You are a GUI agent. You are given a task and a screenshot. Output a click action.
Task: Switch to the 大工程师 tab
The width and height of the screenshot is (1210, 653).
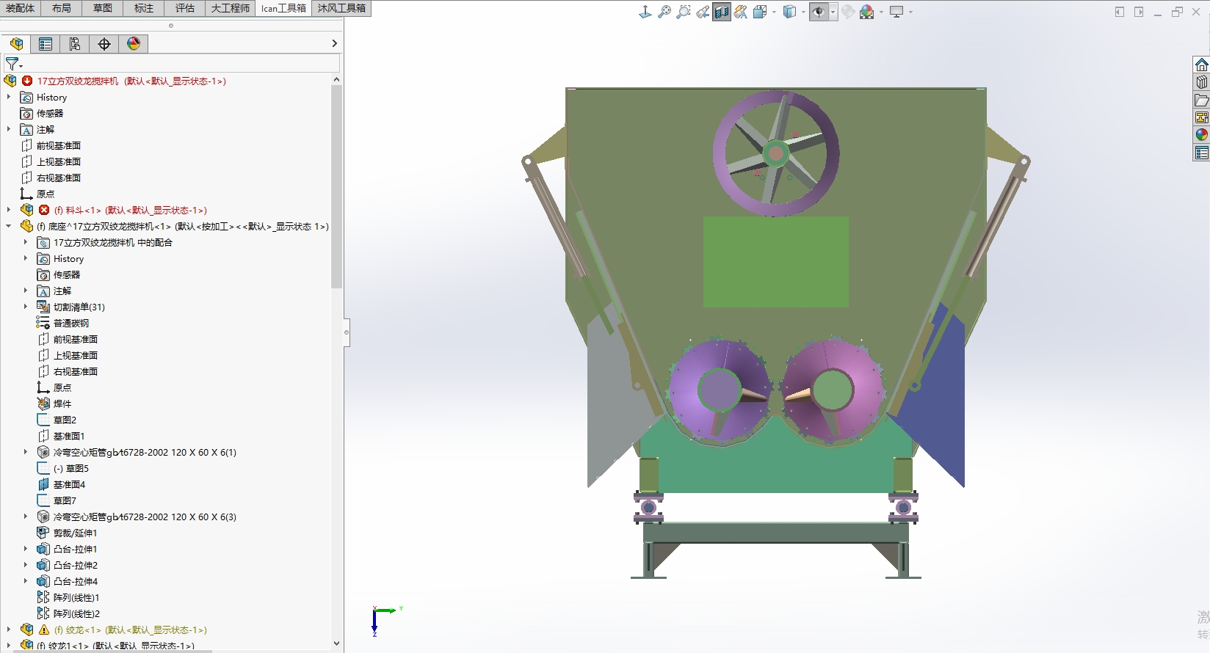point(231,8)
